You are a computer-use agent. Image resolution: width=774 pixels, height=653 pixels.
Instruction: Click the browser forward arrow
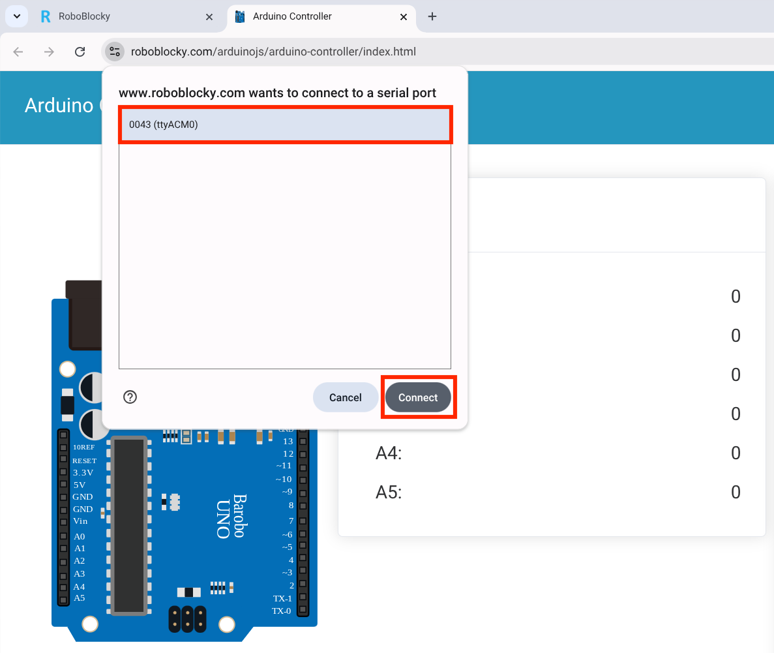pos(49,52)
